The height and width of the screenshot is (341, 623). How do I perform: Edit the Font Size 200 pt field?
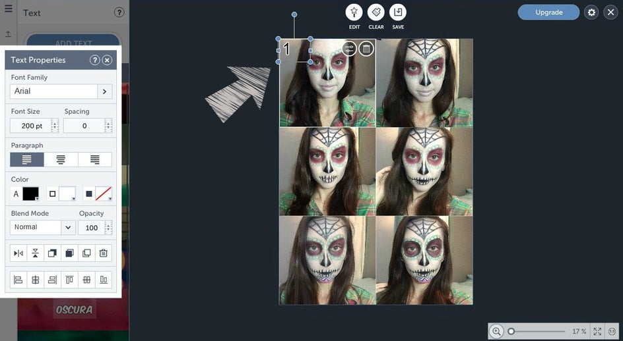point(30,126)
